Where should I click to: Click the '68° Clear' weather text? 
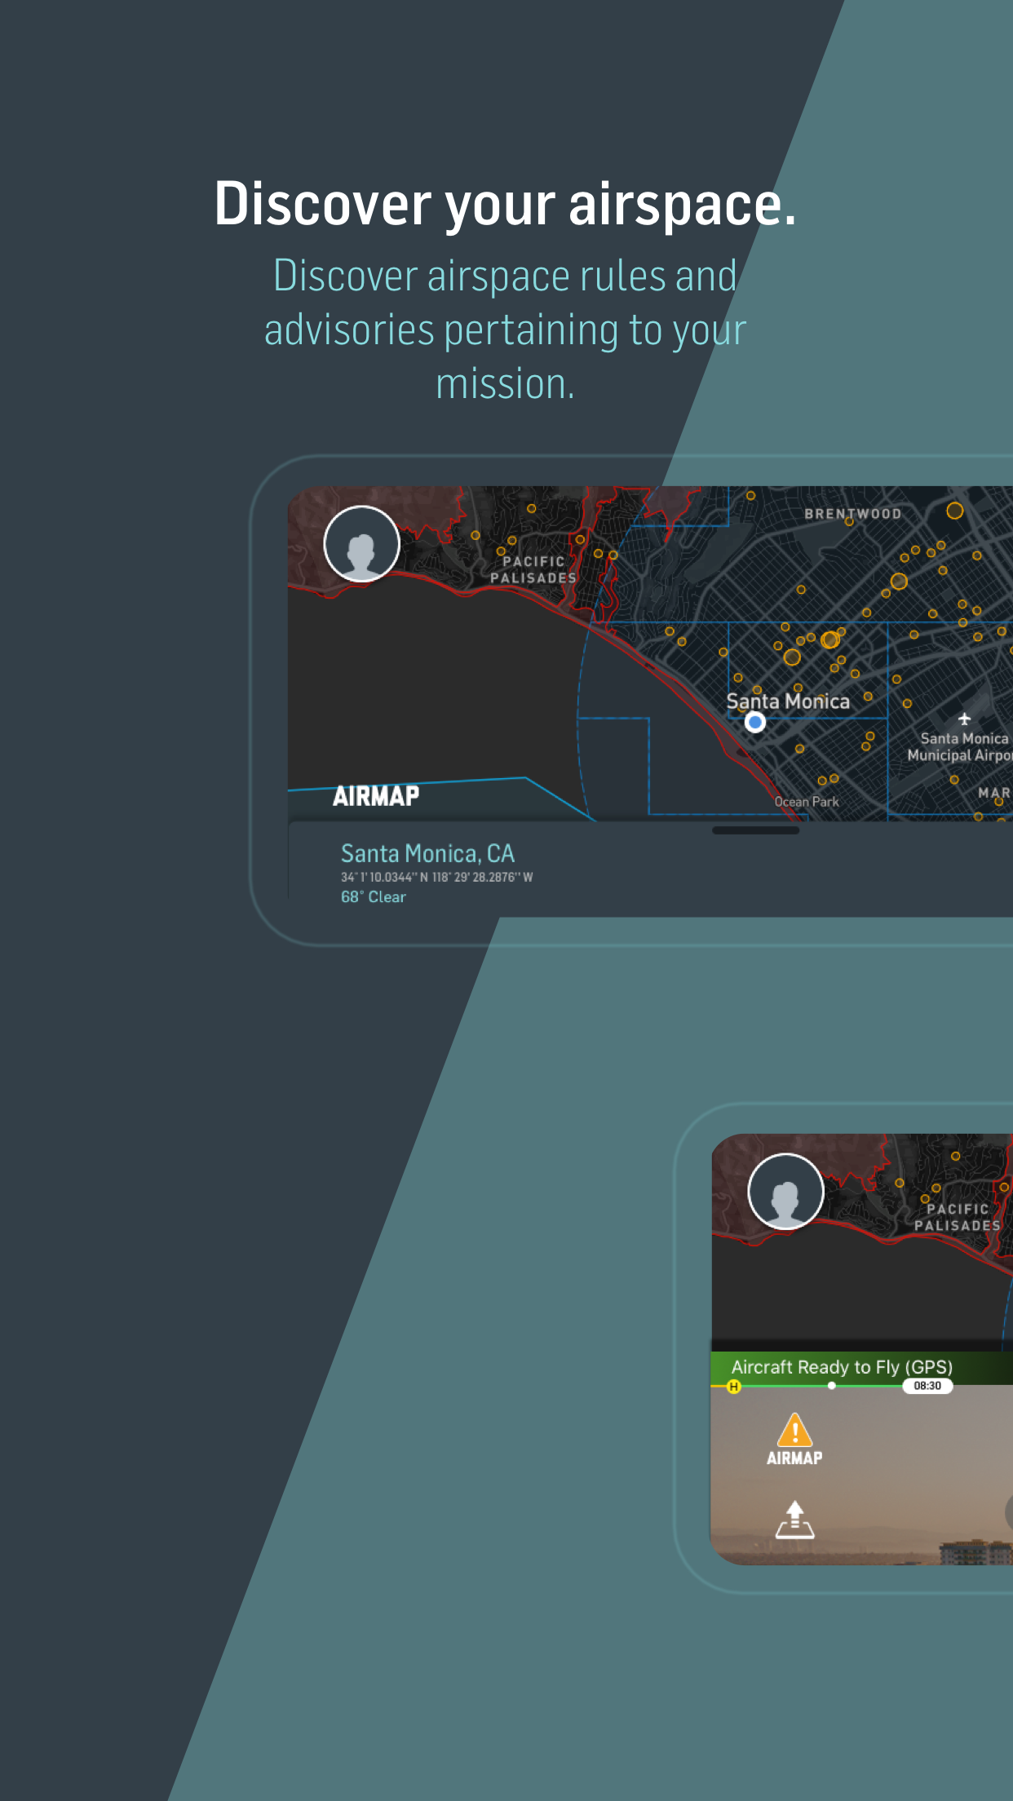pyautogui.click(x=373, y=896)
